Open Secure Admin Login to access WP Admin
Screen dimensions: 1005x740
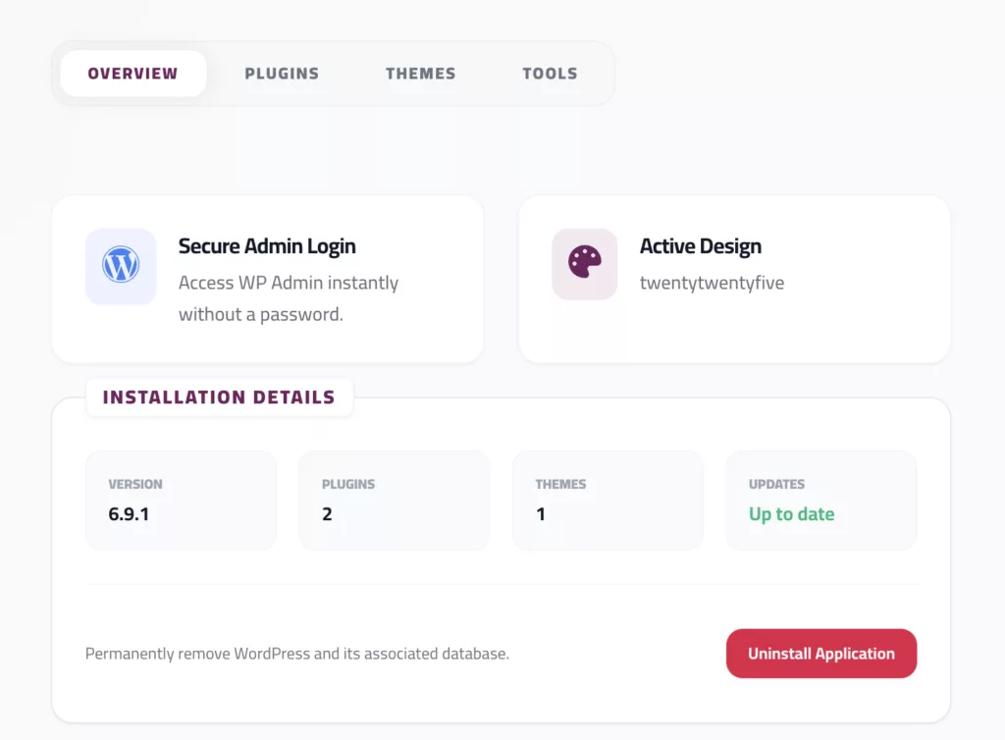(268, 279)
